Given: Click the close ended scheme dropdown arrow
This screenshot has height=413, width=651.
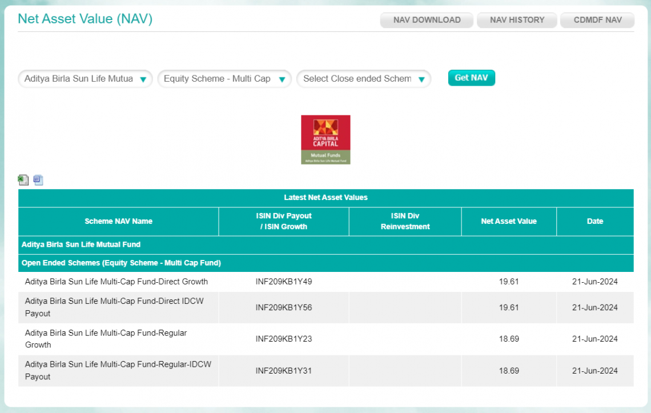Looking at the screenshot, I should pos(423,79).
